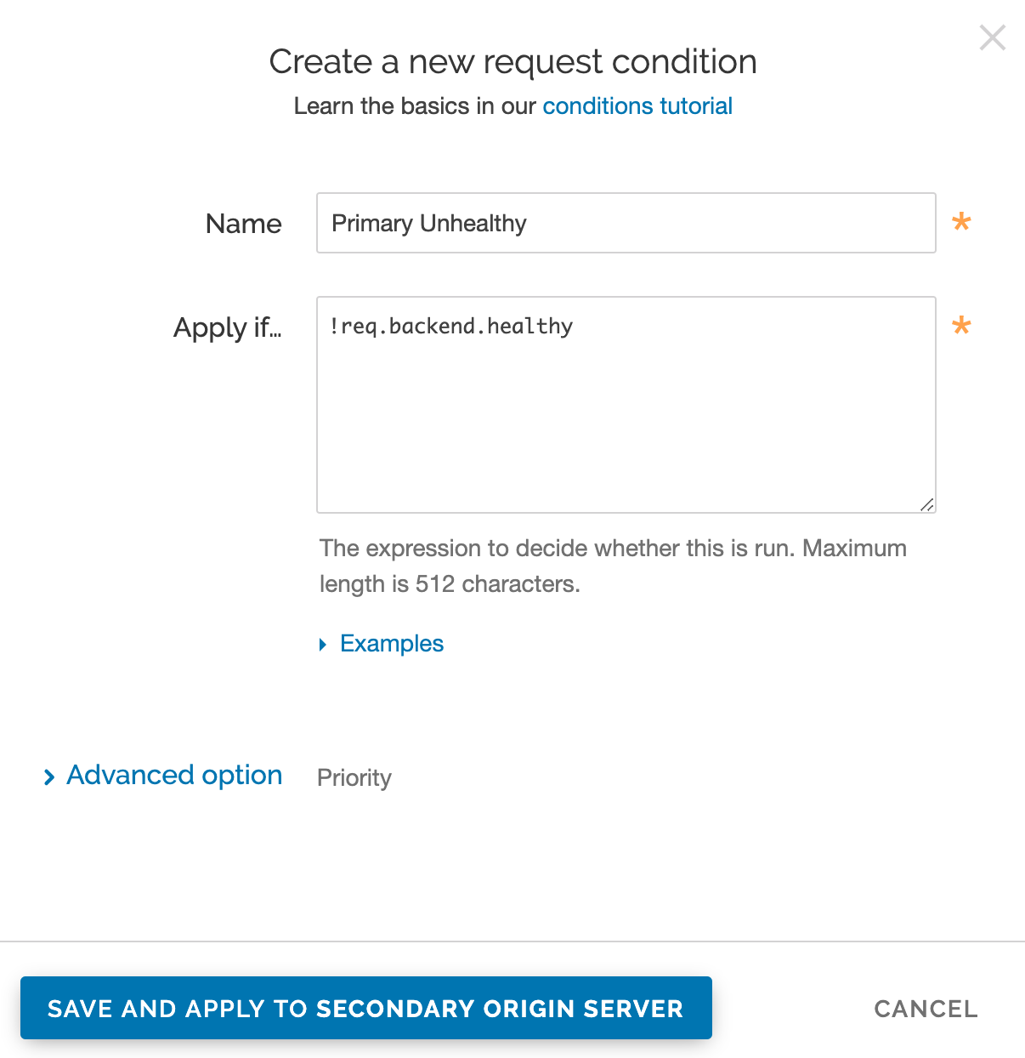Click the disclosure triangle before Examples
This screenshot has width=1025, height=1058.
323,644
